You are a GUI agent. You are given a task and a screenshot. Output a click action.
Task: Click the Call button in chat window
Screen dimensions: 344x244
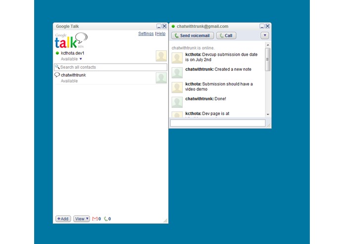click(x=226, y=36)
